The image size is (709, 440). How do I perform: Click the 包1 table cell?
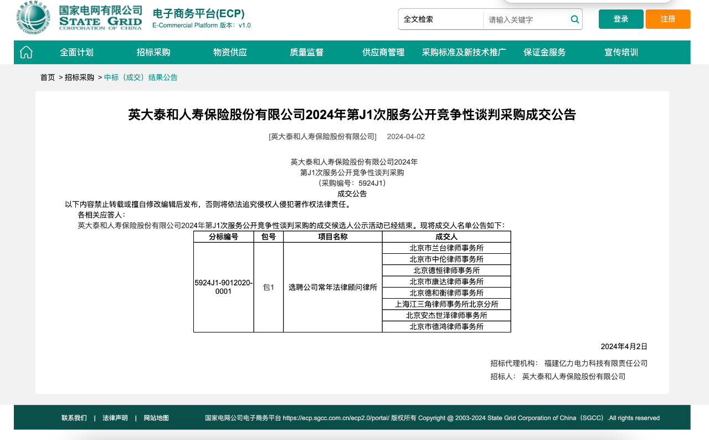tap(269, 287)
